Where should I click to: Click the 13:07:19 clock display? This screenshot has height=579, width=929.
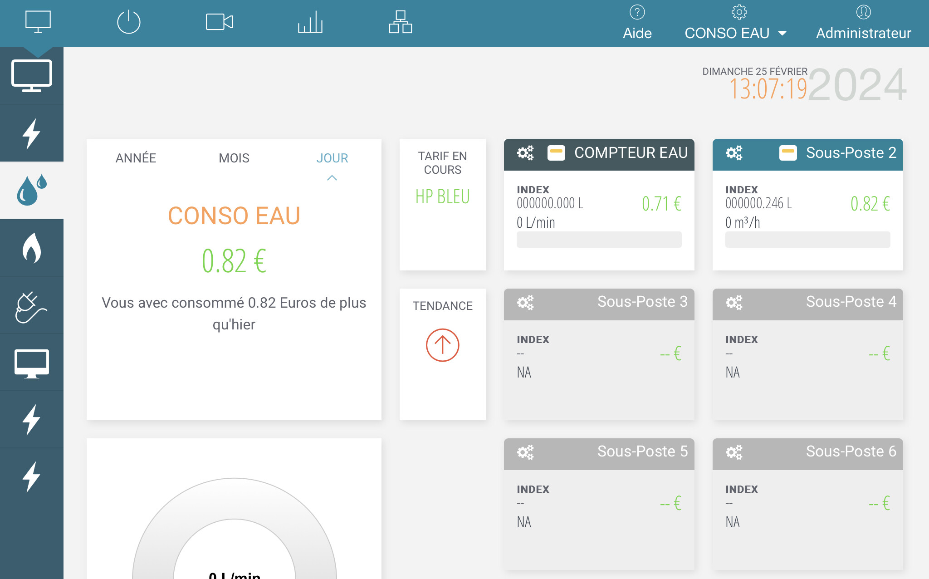(768, 88)
